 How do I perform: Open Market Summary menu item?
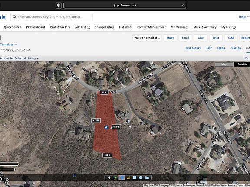click(x=205, y=27)
